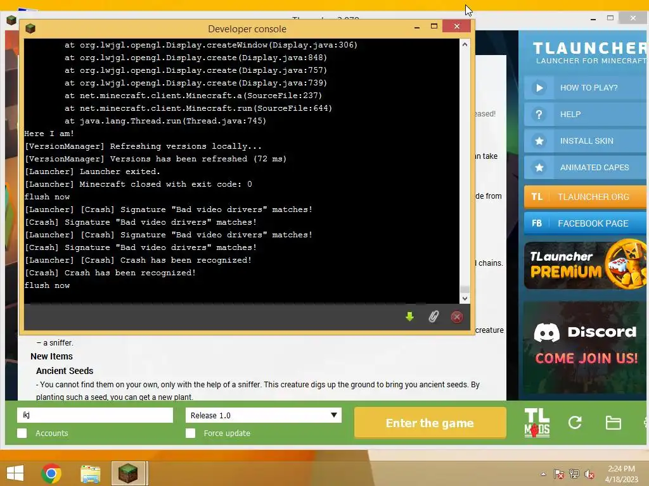Click the red kill-process icon in console toolbar
This screenshot has width=649, height=486.
pyautogui.click(x=456, y=317)
